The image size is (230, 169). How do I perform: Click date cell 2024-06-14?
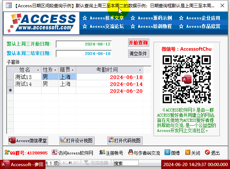coord(110,84)
